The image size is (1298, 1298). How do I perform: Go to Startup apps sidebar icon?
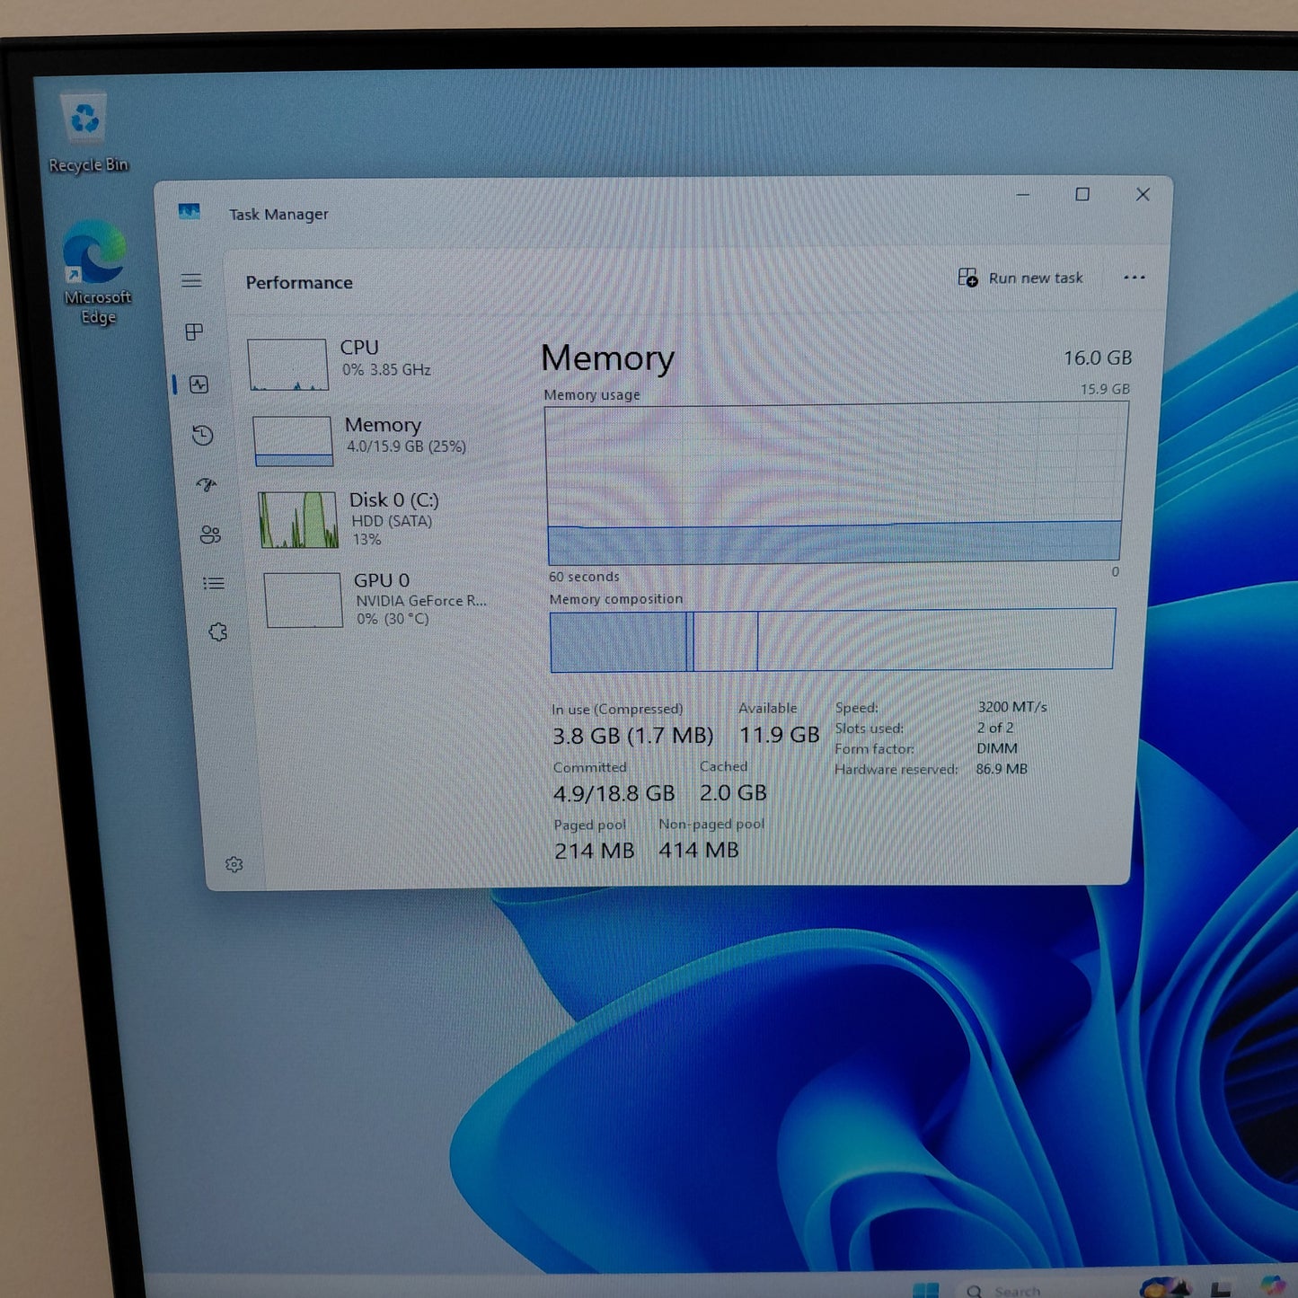[x=207, y=485]
